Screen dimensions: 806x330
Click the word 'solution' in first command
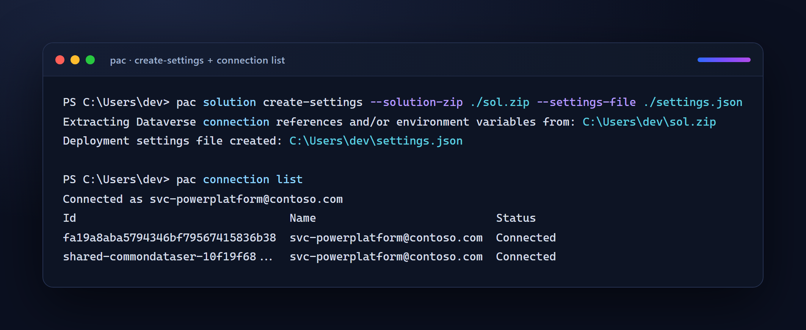coord(229,102)
